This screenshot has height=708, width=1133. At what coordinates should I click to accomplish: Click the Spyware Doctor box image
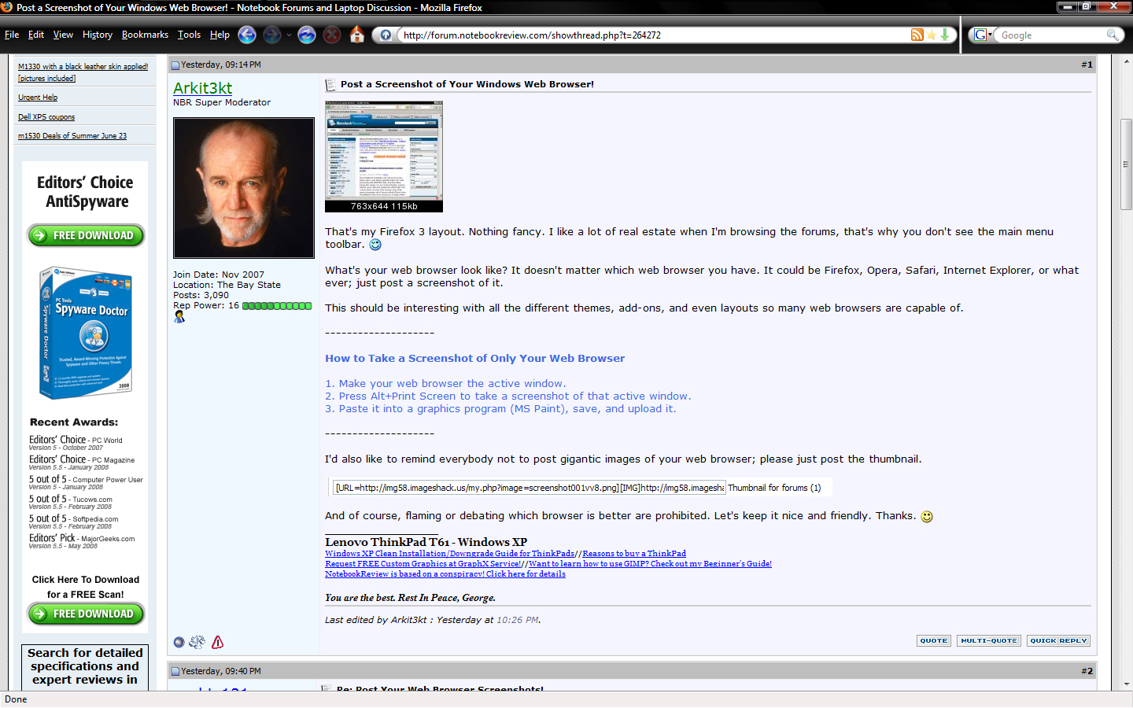coord(86,333)
